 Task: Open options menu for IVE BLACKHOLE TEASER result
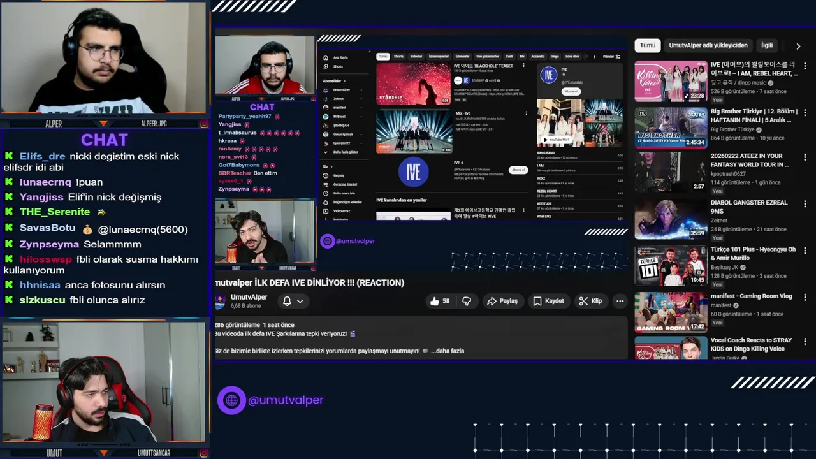(x=523, y=65)
